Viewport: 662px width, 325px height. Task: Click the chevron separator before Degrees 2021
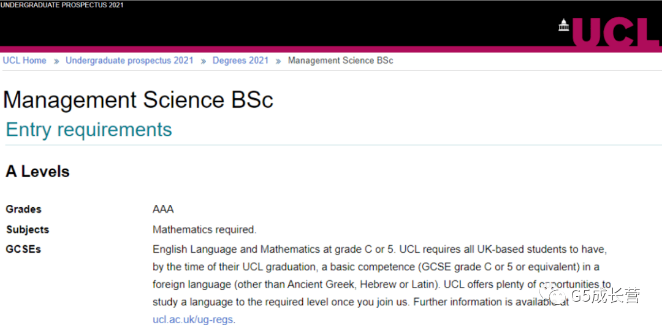coord(203,61)
